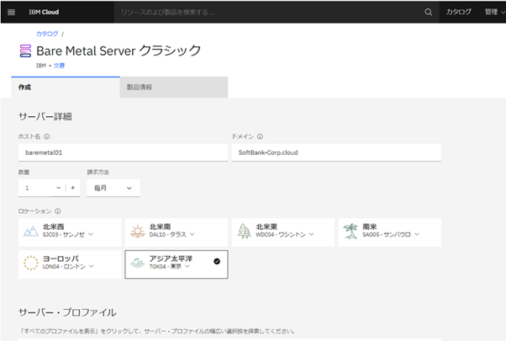Open the 請求方法 毎月 dropdown
Screen dimensions: 506x341
113,188
